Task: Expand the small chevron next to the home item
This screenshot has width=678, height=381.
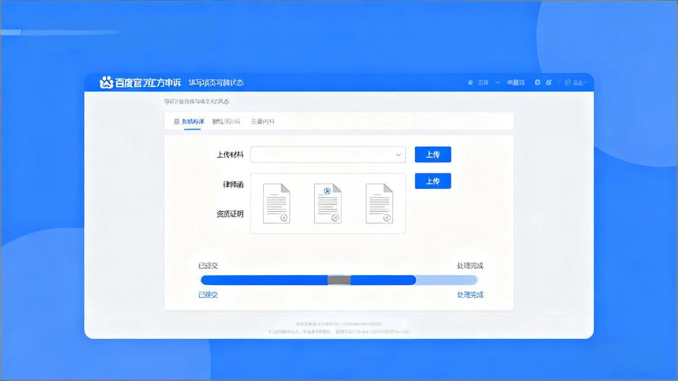Action: pyautogui.click(x=497, y=82)
